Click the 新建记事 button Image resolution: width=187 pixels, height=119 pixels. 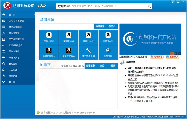[91, 66]
